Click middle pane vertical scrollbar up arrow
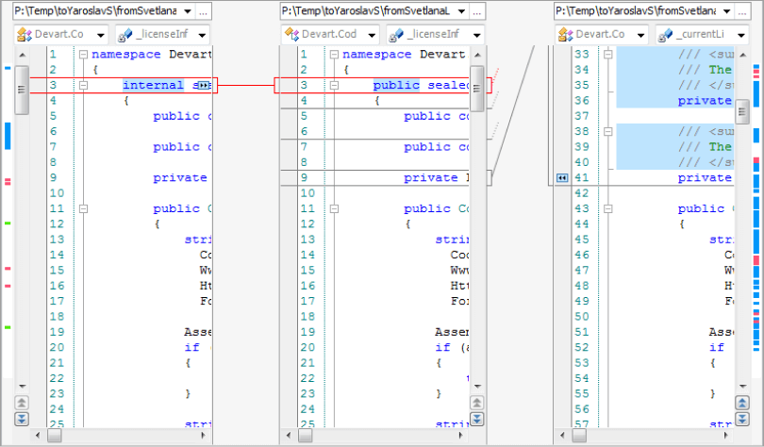Screen dimensions: 764x447 pos(477,55)
